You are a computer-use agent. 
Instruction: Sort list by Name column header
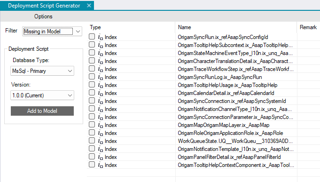point(185,27)
